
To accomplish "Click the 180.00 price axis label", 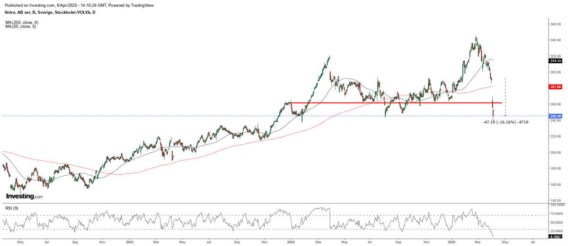I will 555,169.
